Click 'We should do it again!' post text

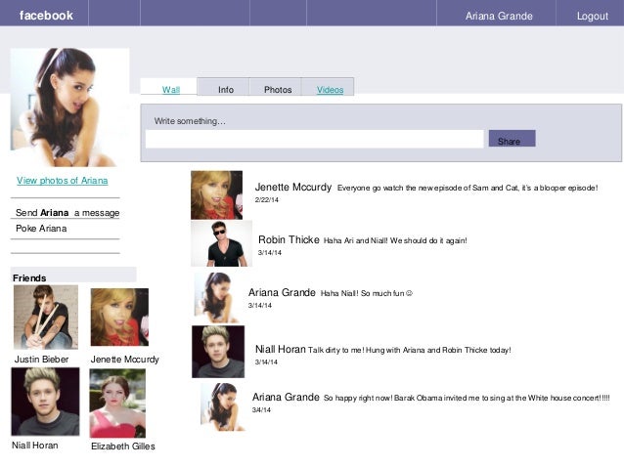(395, 240)
